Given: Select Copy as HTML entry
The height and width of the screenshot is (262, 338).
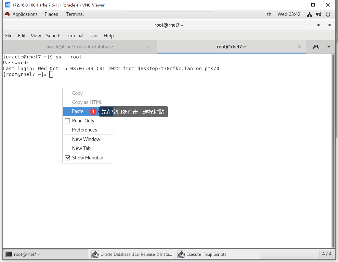Looking at the screenshot, I should (x=88, y=102).
